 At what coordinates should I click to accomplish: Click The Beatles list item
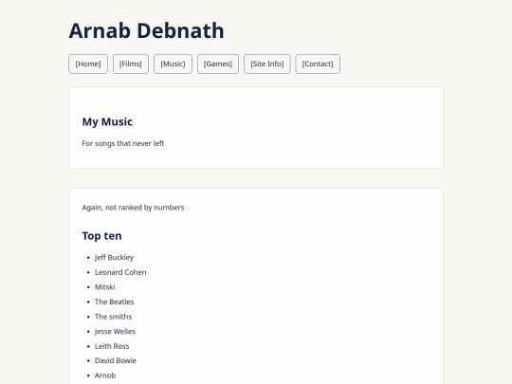click(115, 302)
